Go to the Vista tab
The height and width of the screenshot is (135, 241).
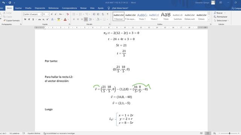[x=92, y=8]
